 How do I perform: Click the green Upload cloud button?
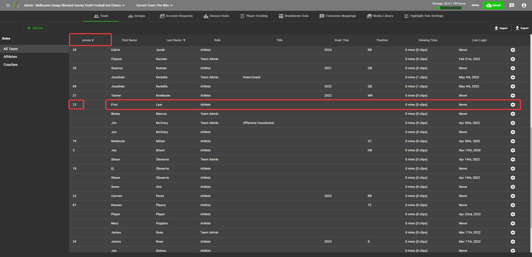tap(493, 5)
